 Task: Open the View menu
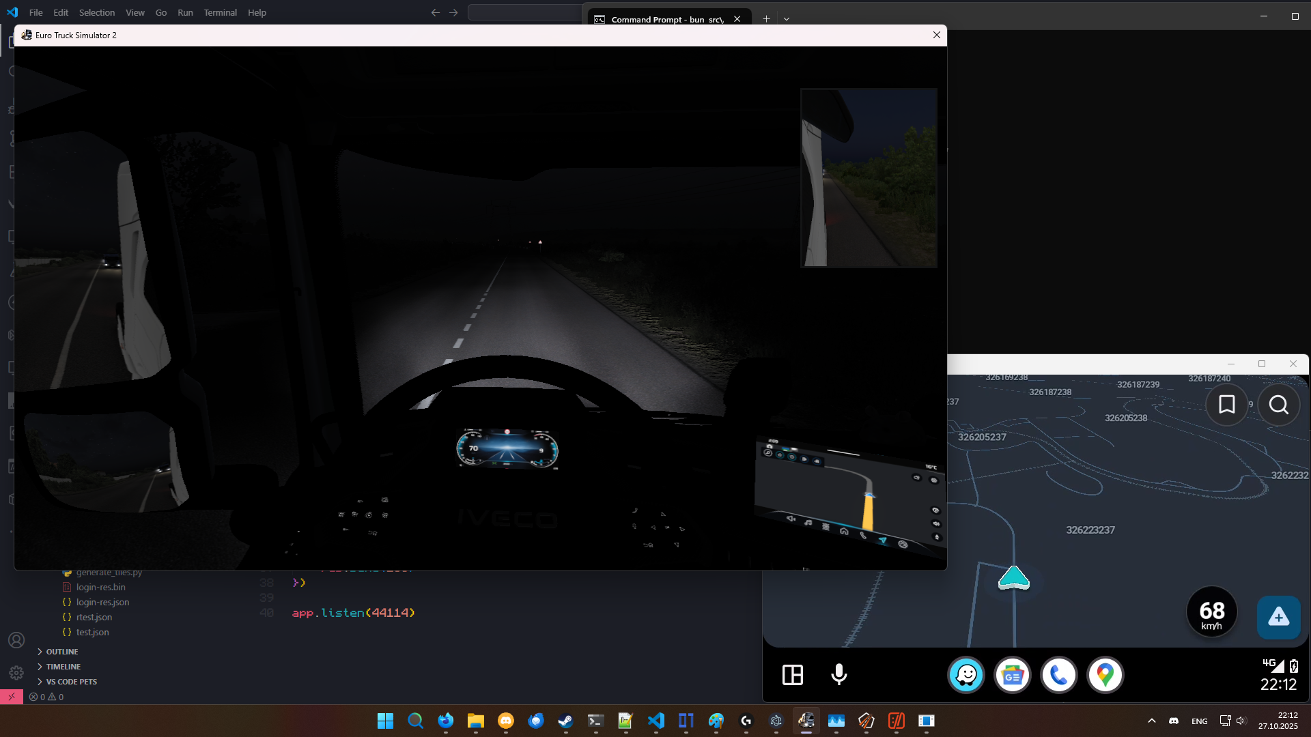(135, 12)
